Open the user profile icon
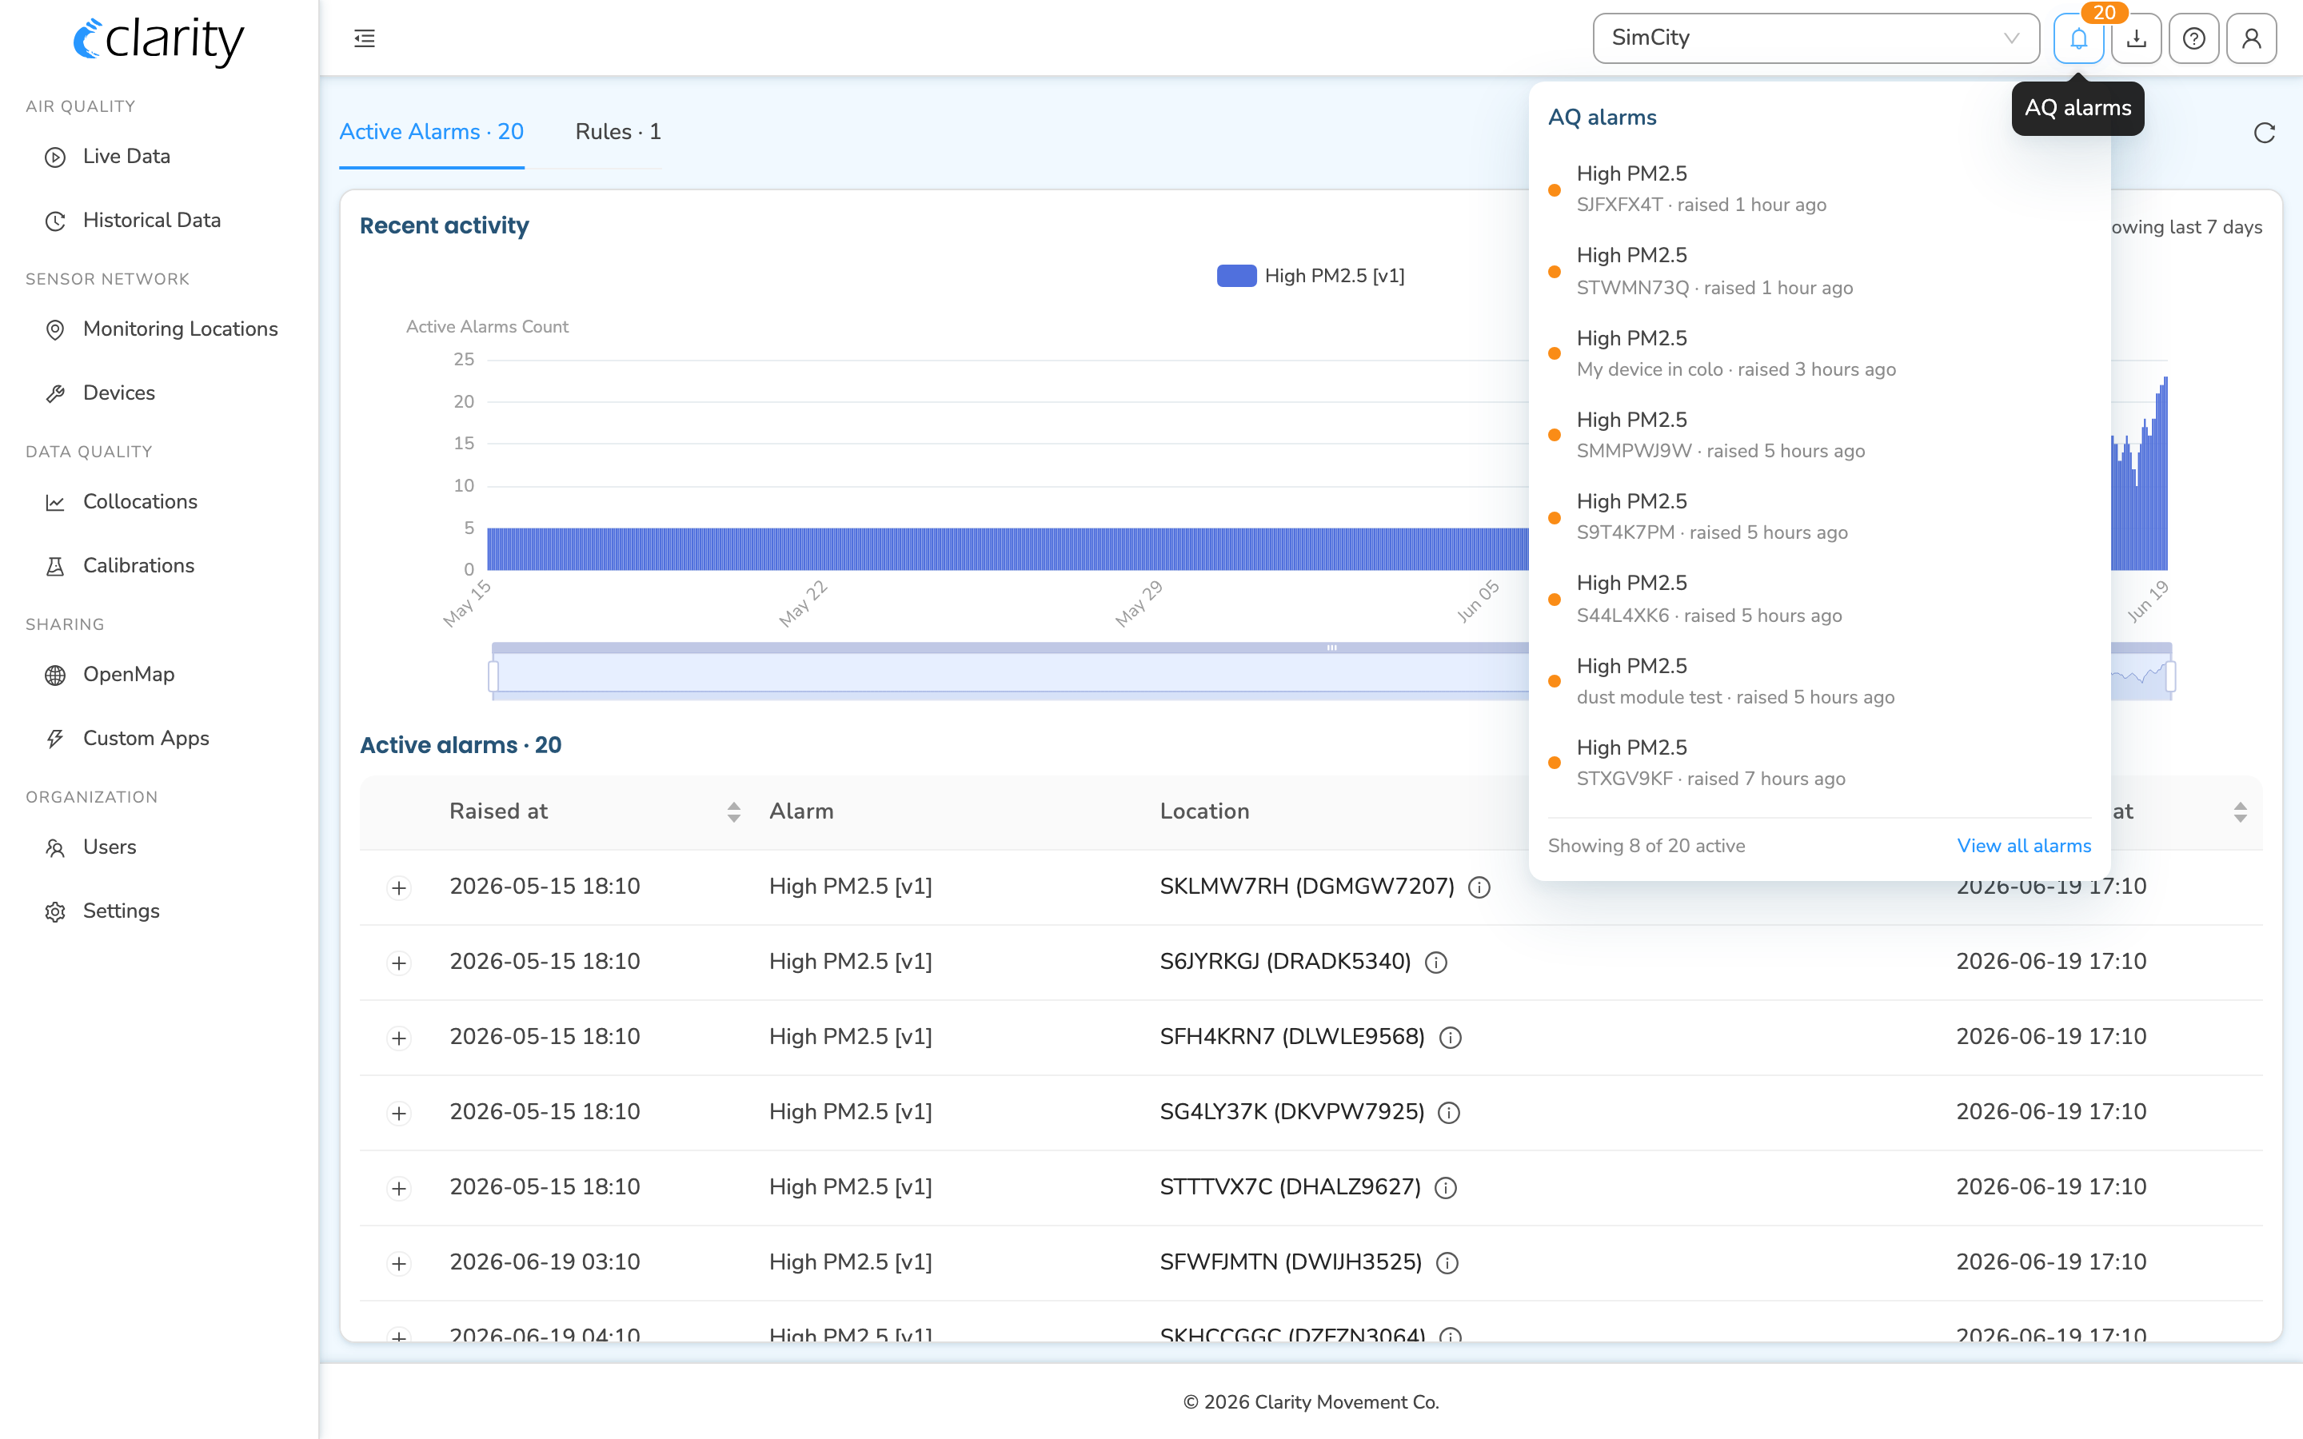Image resolution: width=2303 pixels, height=1439 pixels. [2252, 38]
